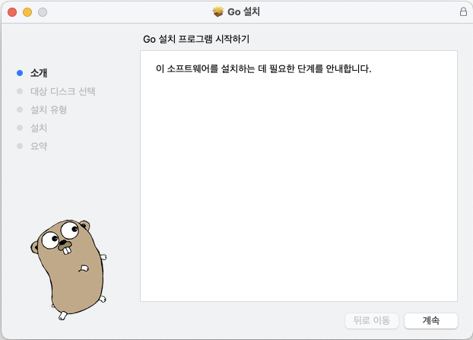Click the 계속 button
Image resolution: width=473 pixels, height=340 pixels.
pos(430,320)
